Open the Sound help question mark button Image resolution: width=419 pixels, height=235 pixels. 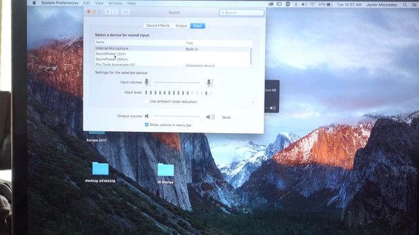coord(253,102)
